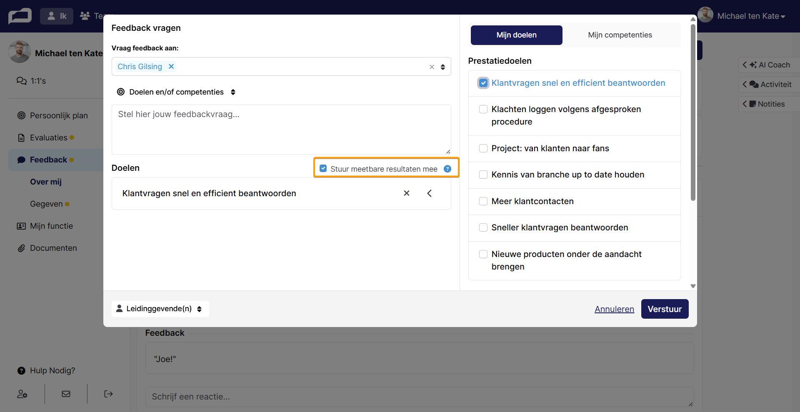Click the document icon beside Evaluaties
The height and width of the screenshot is (412, 800).
(21, 137)
